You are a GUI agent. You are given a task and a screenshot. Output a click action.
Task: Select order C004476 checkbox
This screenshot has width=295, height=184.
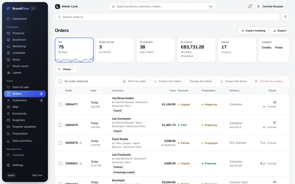[x=61, y=125]
